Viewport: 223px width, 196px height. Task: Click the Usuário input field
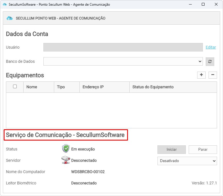pos(123,47)
